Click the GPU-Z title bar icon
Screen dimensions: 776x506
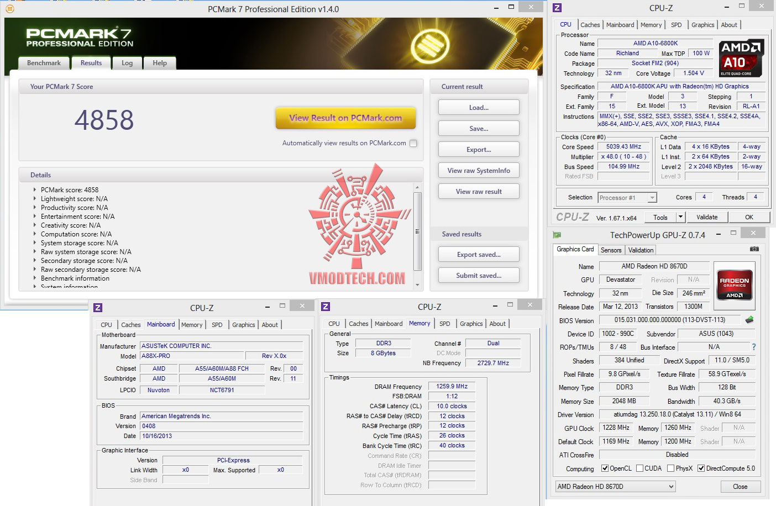557,234
